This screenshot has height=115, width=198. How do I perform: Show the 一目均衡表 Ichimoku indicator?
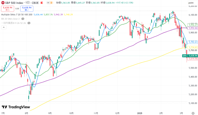(29, 23)
